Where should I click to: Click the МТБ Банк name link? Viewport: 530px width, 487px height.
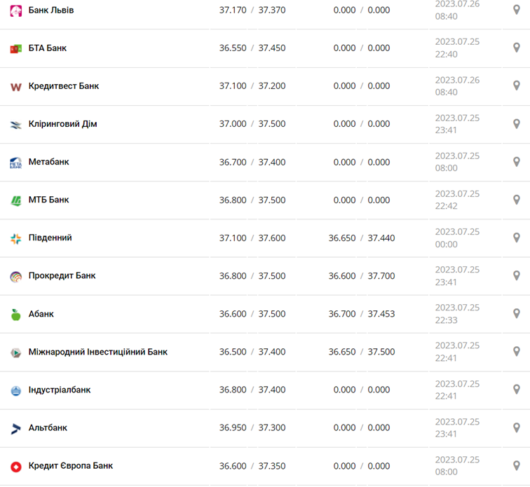pyautogui.click(x=48, y=200)
